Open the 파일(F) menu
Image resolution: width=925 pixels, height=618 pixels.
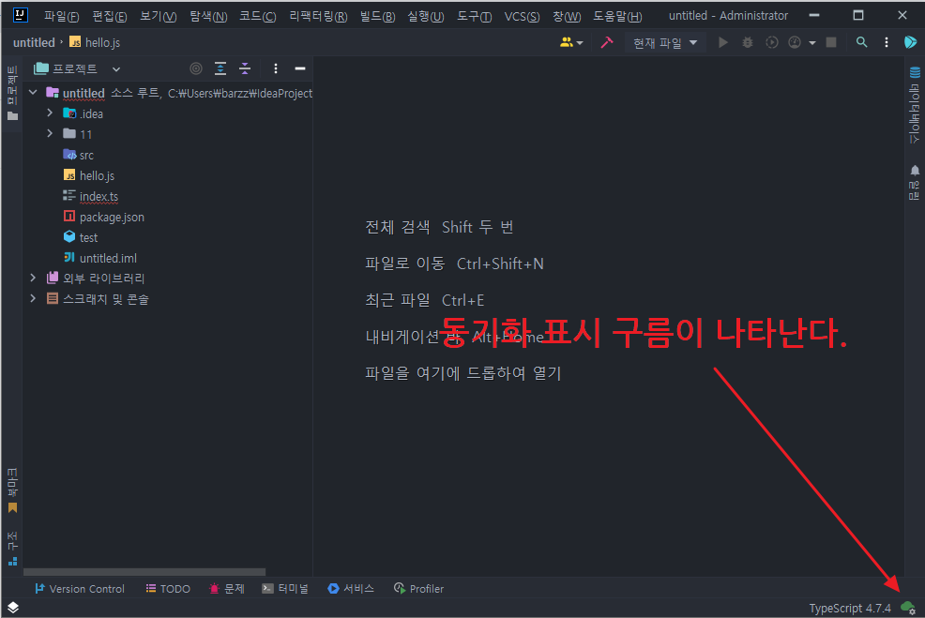(x=61, y=16)
